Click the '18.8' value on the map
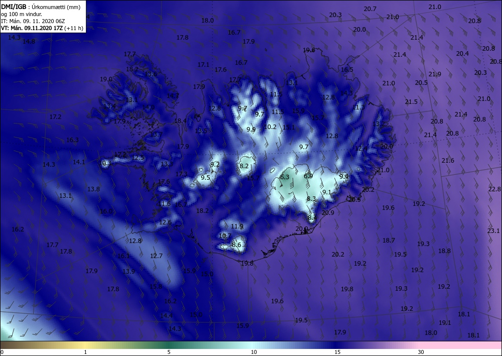502x356 pixels. pos(445,251)
